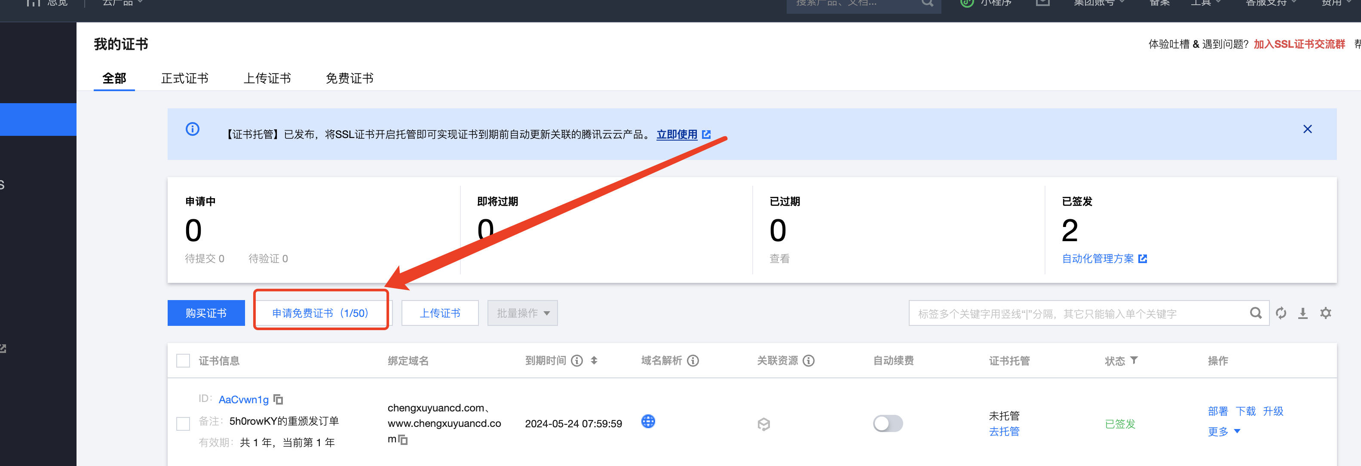1361x466 pixels.
Task: Click the search icon in the certificate filter bar
Action: (1256, 313)
